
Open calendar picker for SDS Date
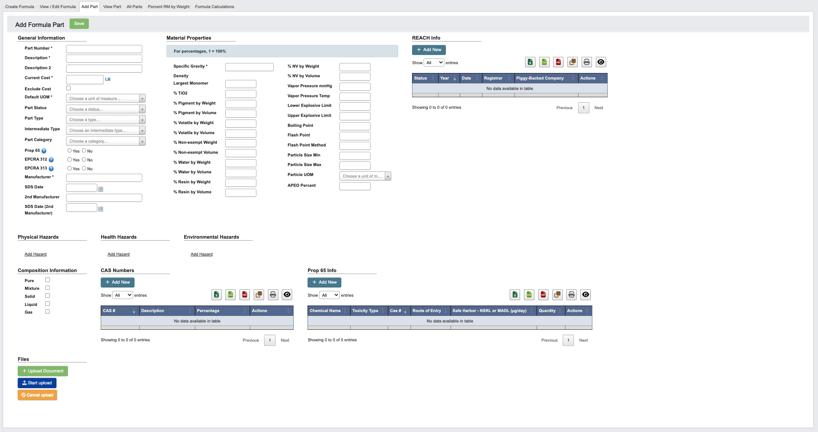click(x=100, y=189)
